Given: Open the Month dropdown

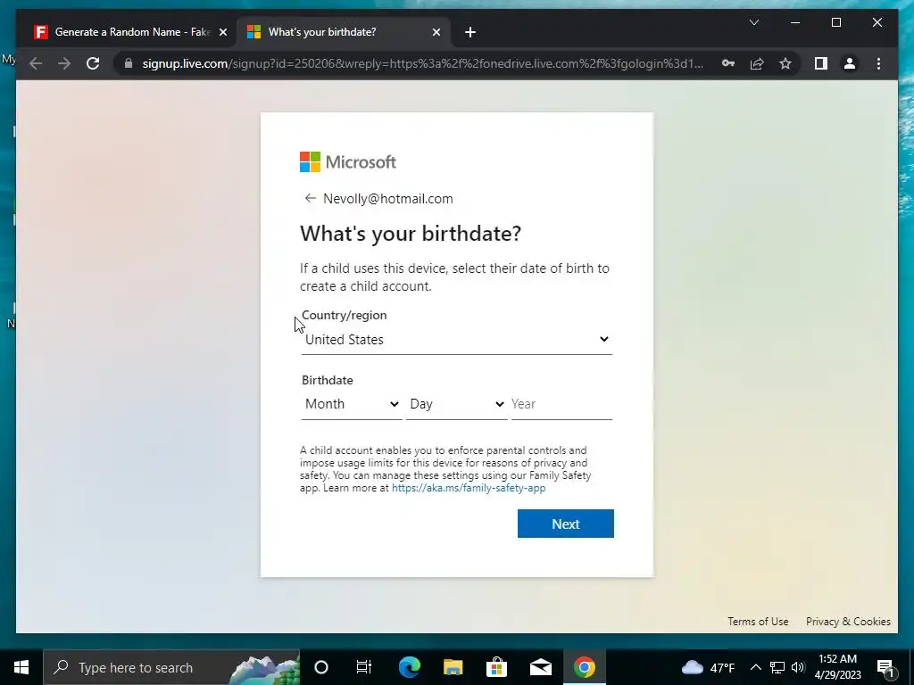Looking at the screenshot, I should pyautogui.click(x=352, y=404).
